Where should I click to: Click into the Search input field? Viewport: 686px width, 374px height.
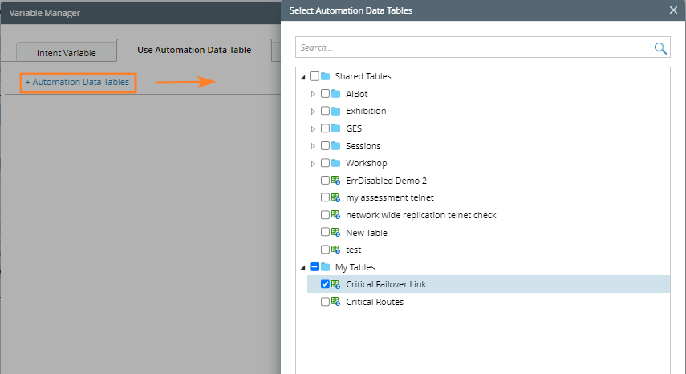(473, 48)
